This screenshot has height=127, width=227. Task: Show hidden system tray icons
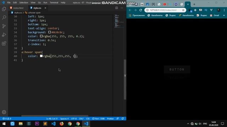click(188, 124)
